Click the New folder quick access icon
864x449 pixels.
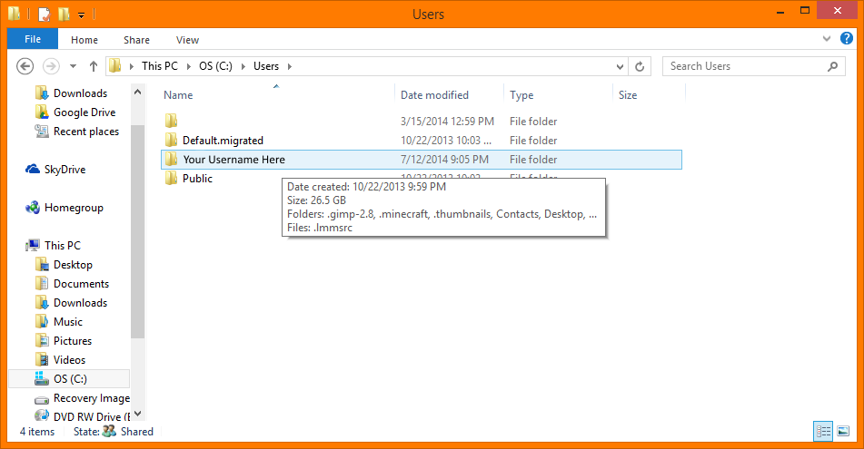coord(64,15)
